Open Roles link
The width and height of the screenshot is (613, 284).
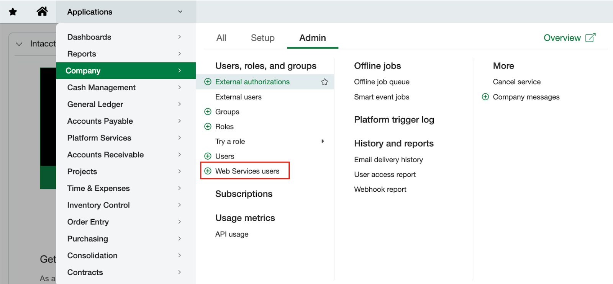pos(225,127)
